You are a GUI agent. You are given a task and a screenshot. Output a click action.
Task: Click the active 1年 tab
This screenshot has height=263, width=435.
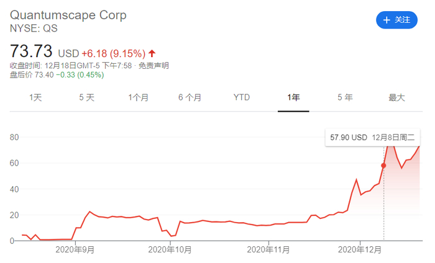(x=293, y=97)
